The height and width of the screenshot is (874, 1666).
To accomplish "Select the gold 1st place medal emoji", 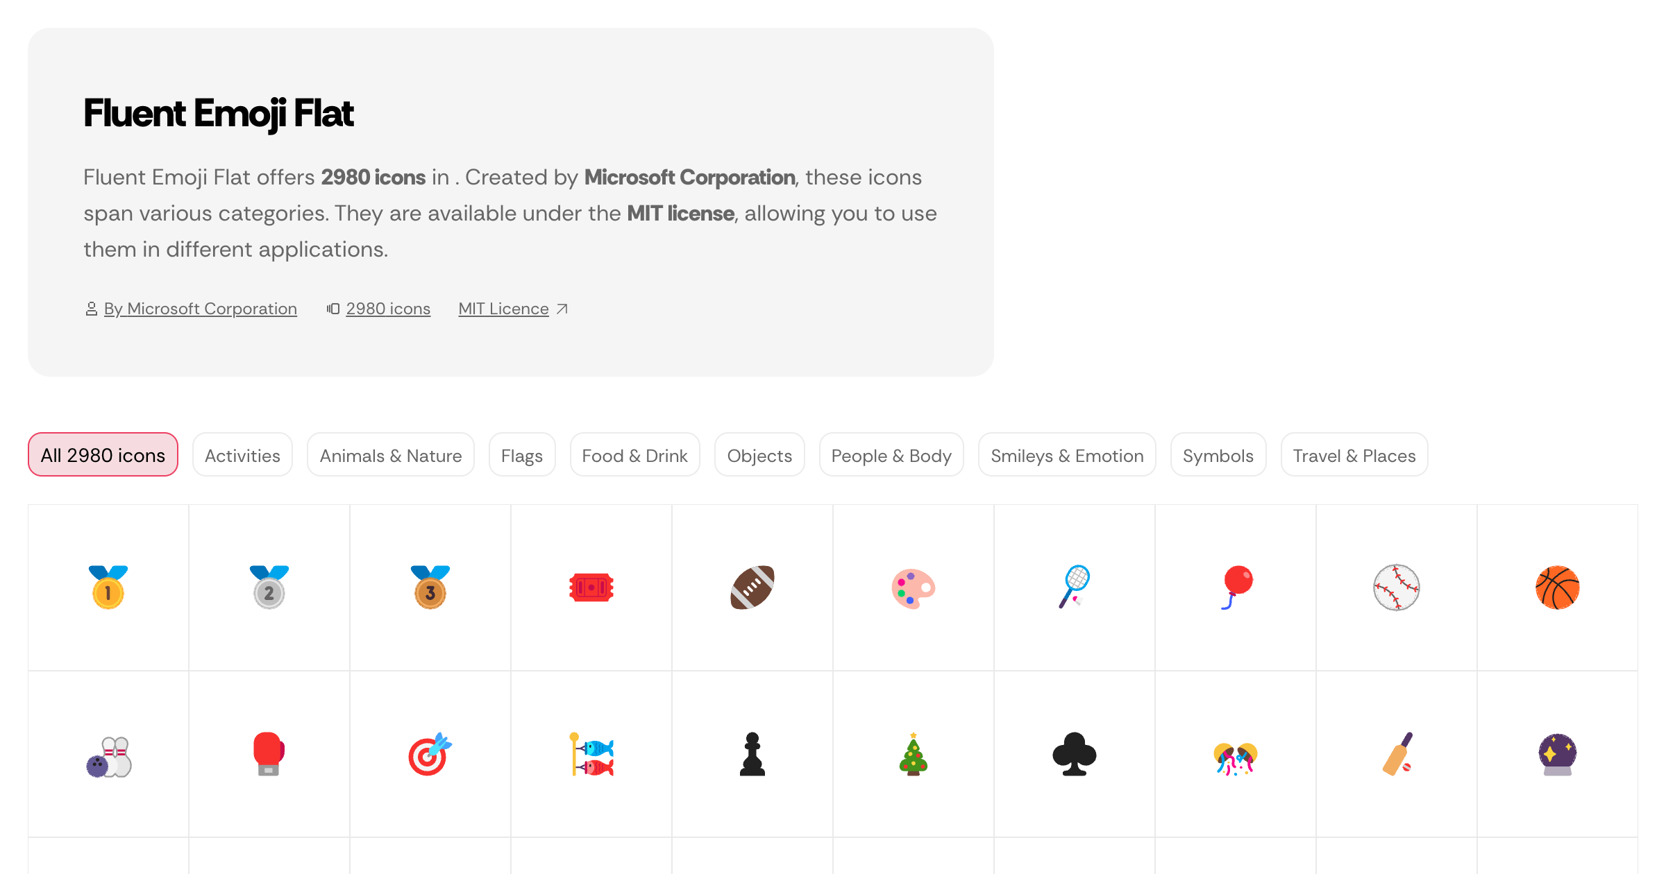I will (x=108, y=588).
